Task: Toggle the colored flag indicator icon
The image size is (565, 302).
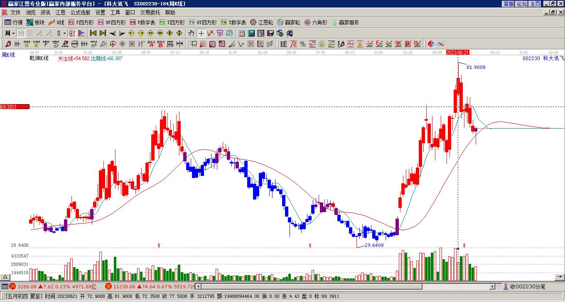Action: coord(81,33)
